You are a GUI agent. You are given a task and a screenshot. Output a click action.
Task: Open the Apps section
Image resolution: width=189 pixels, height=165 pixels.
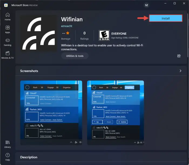coord(8,29)
